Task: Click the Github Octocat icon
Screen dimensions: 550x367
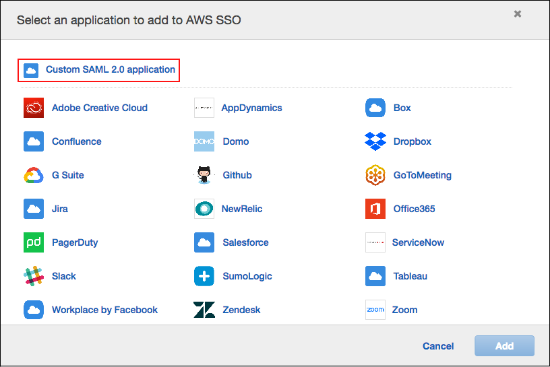Action: coord(204,175)
